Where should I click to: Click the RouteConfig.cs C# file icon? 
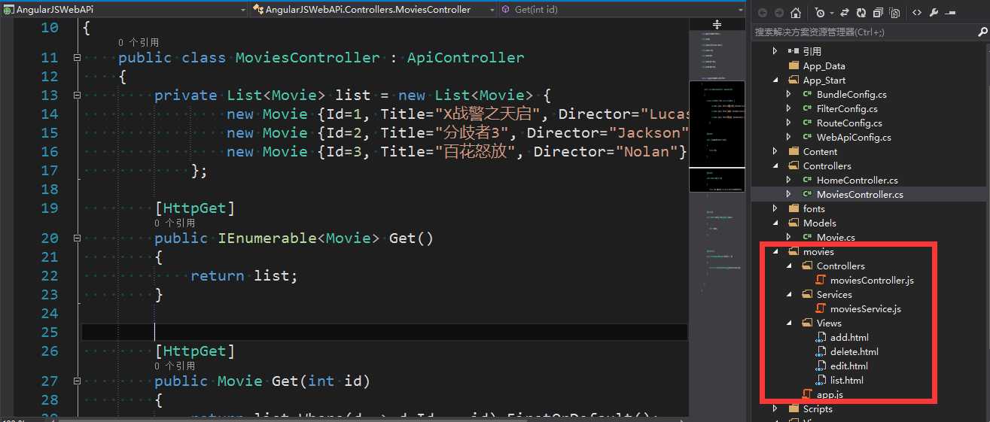click(x=807, y=123)
